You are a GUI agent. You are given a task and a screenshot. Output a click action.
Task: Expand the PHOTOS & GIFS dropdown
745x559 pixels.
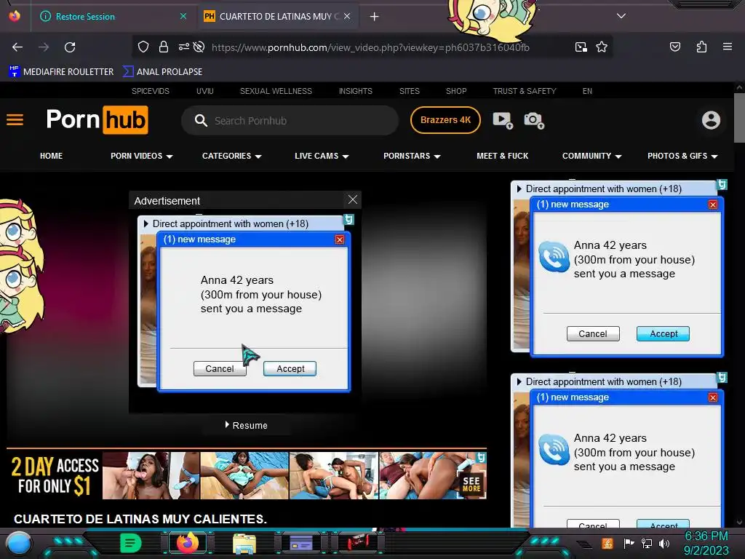point(682,156)
